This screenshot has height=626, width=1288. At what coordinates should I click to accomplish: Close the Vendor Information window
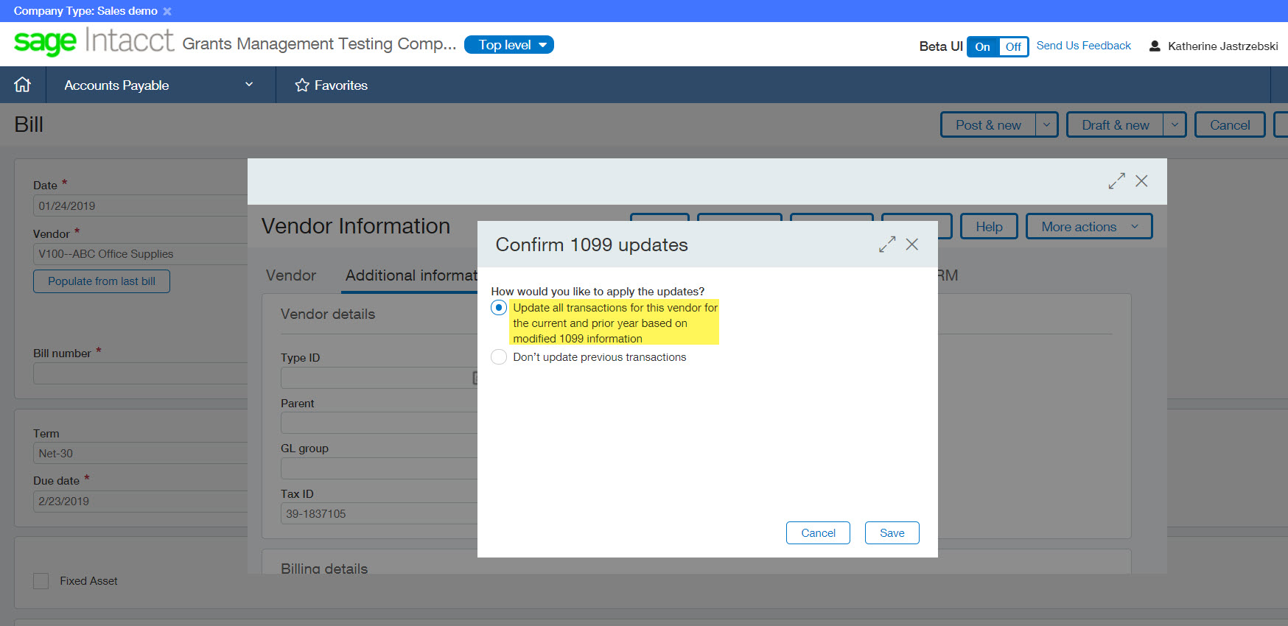pos(1141,181)
